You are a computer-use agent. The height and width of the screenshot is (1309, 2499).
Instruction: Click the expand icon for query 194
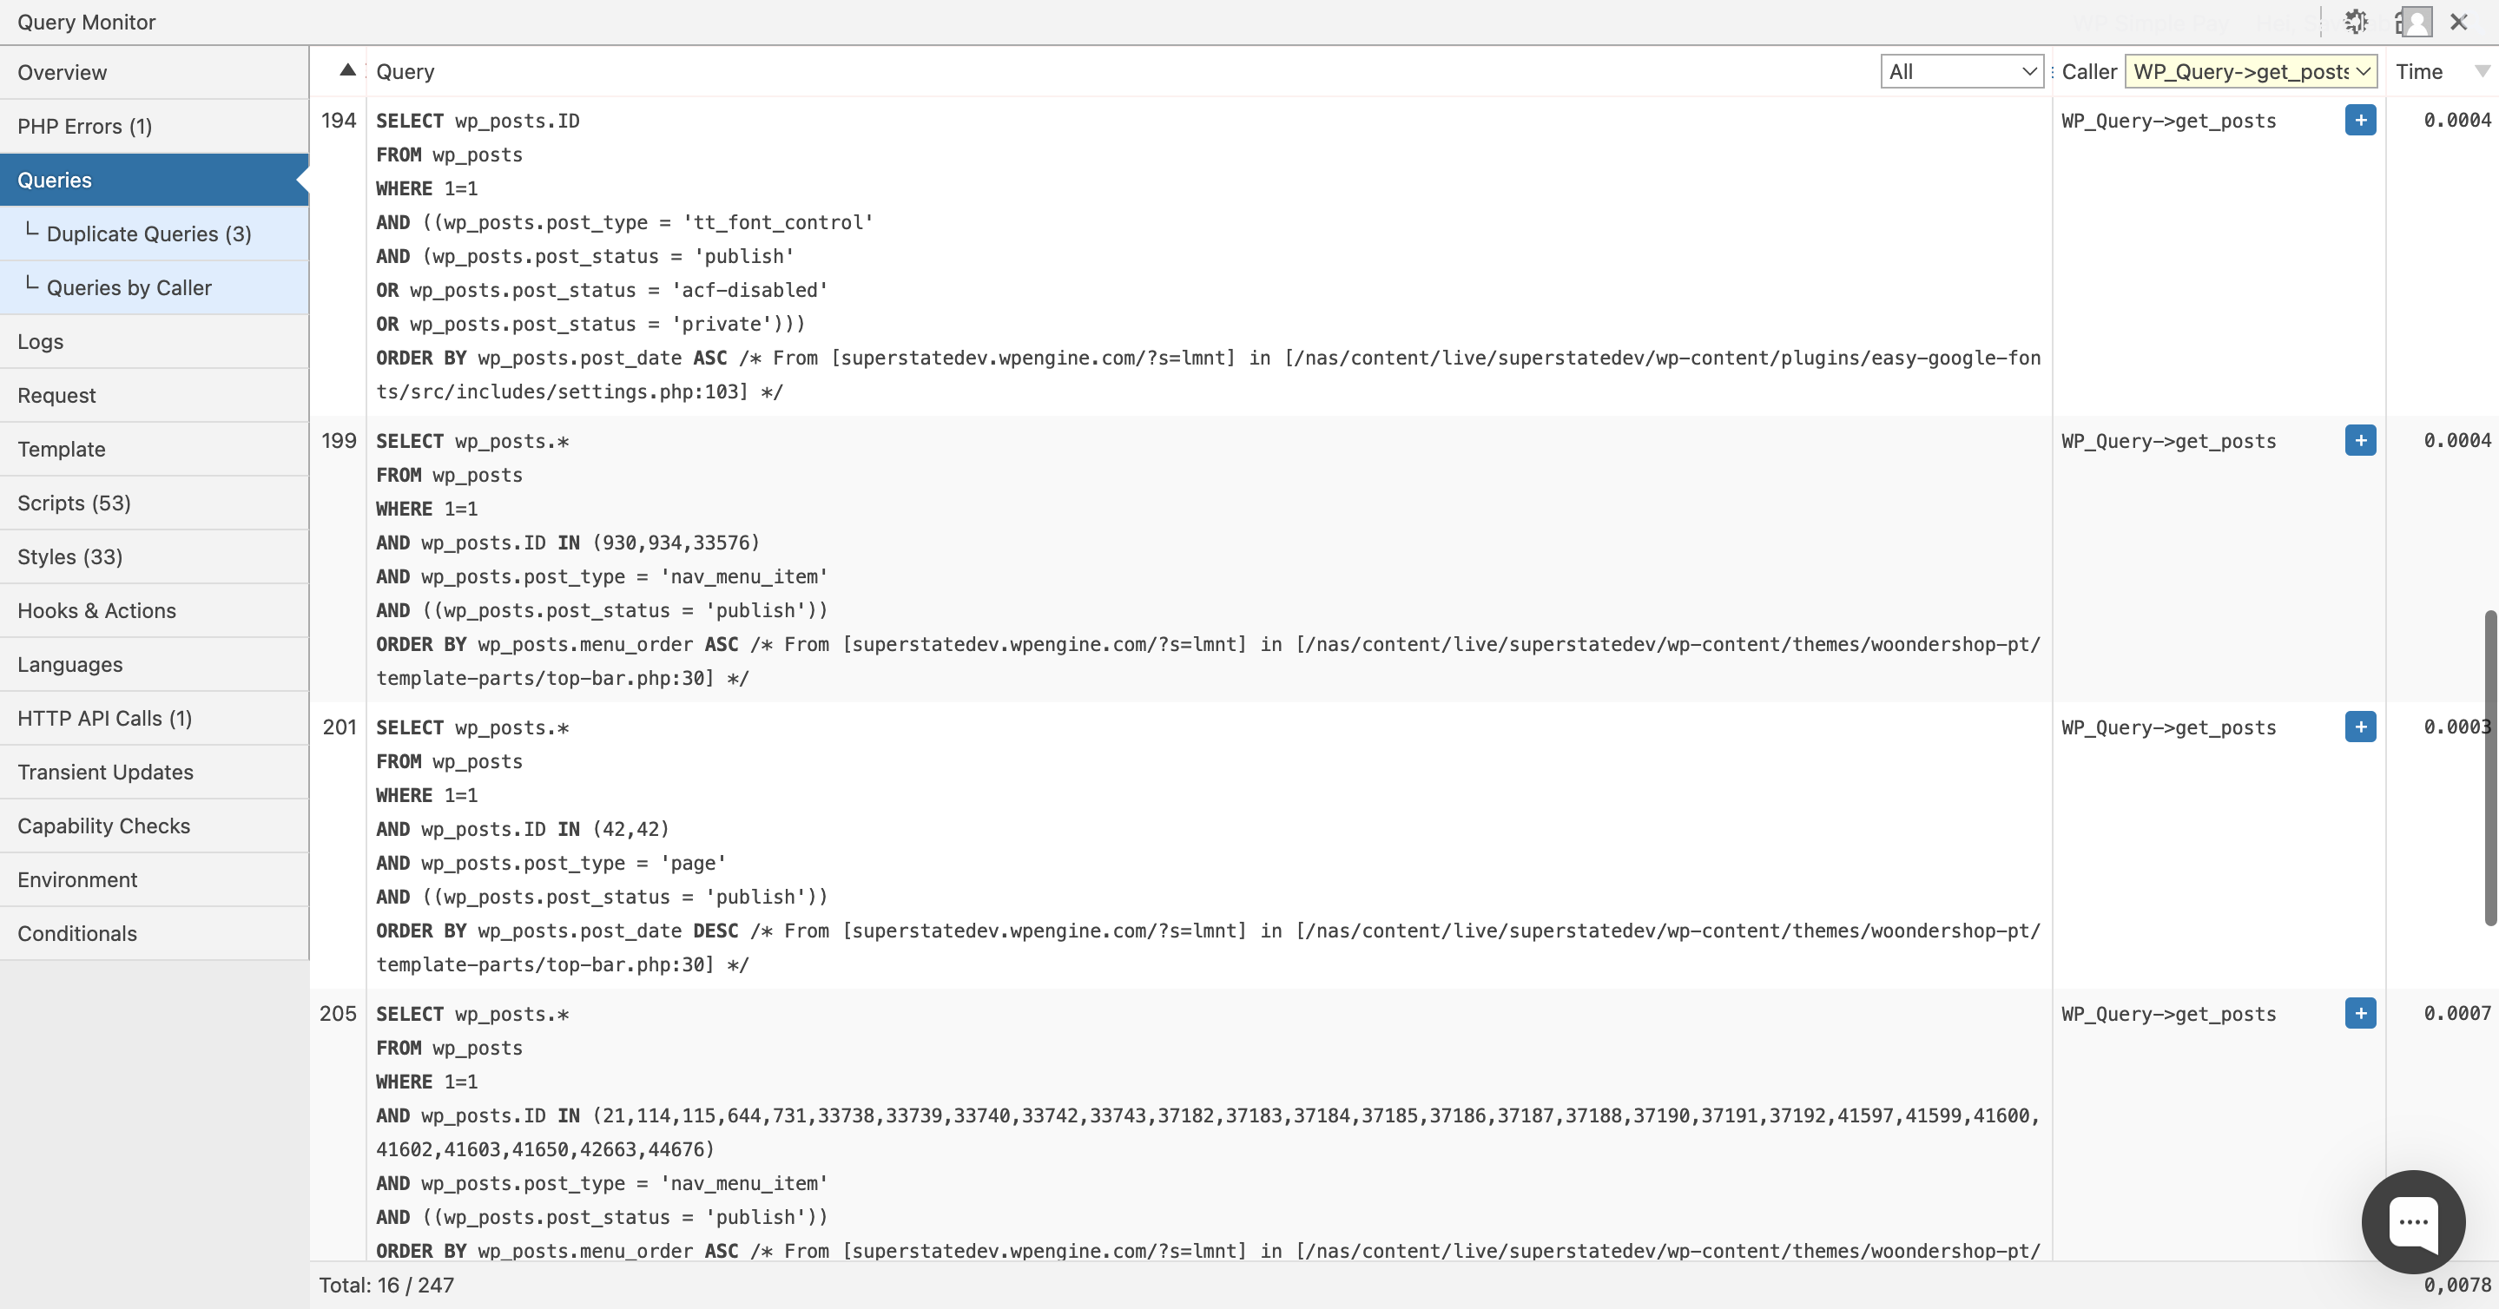click(2360, 119)
